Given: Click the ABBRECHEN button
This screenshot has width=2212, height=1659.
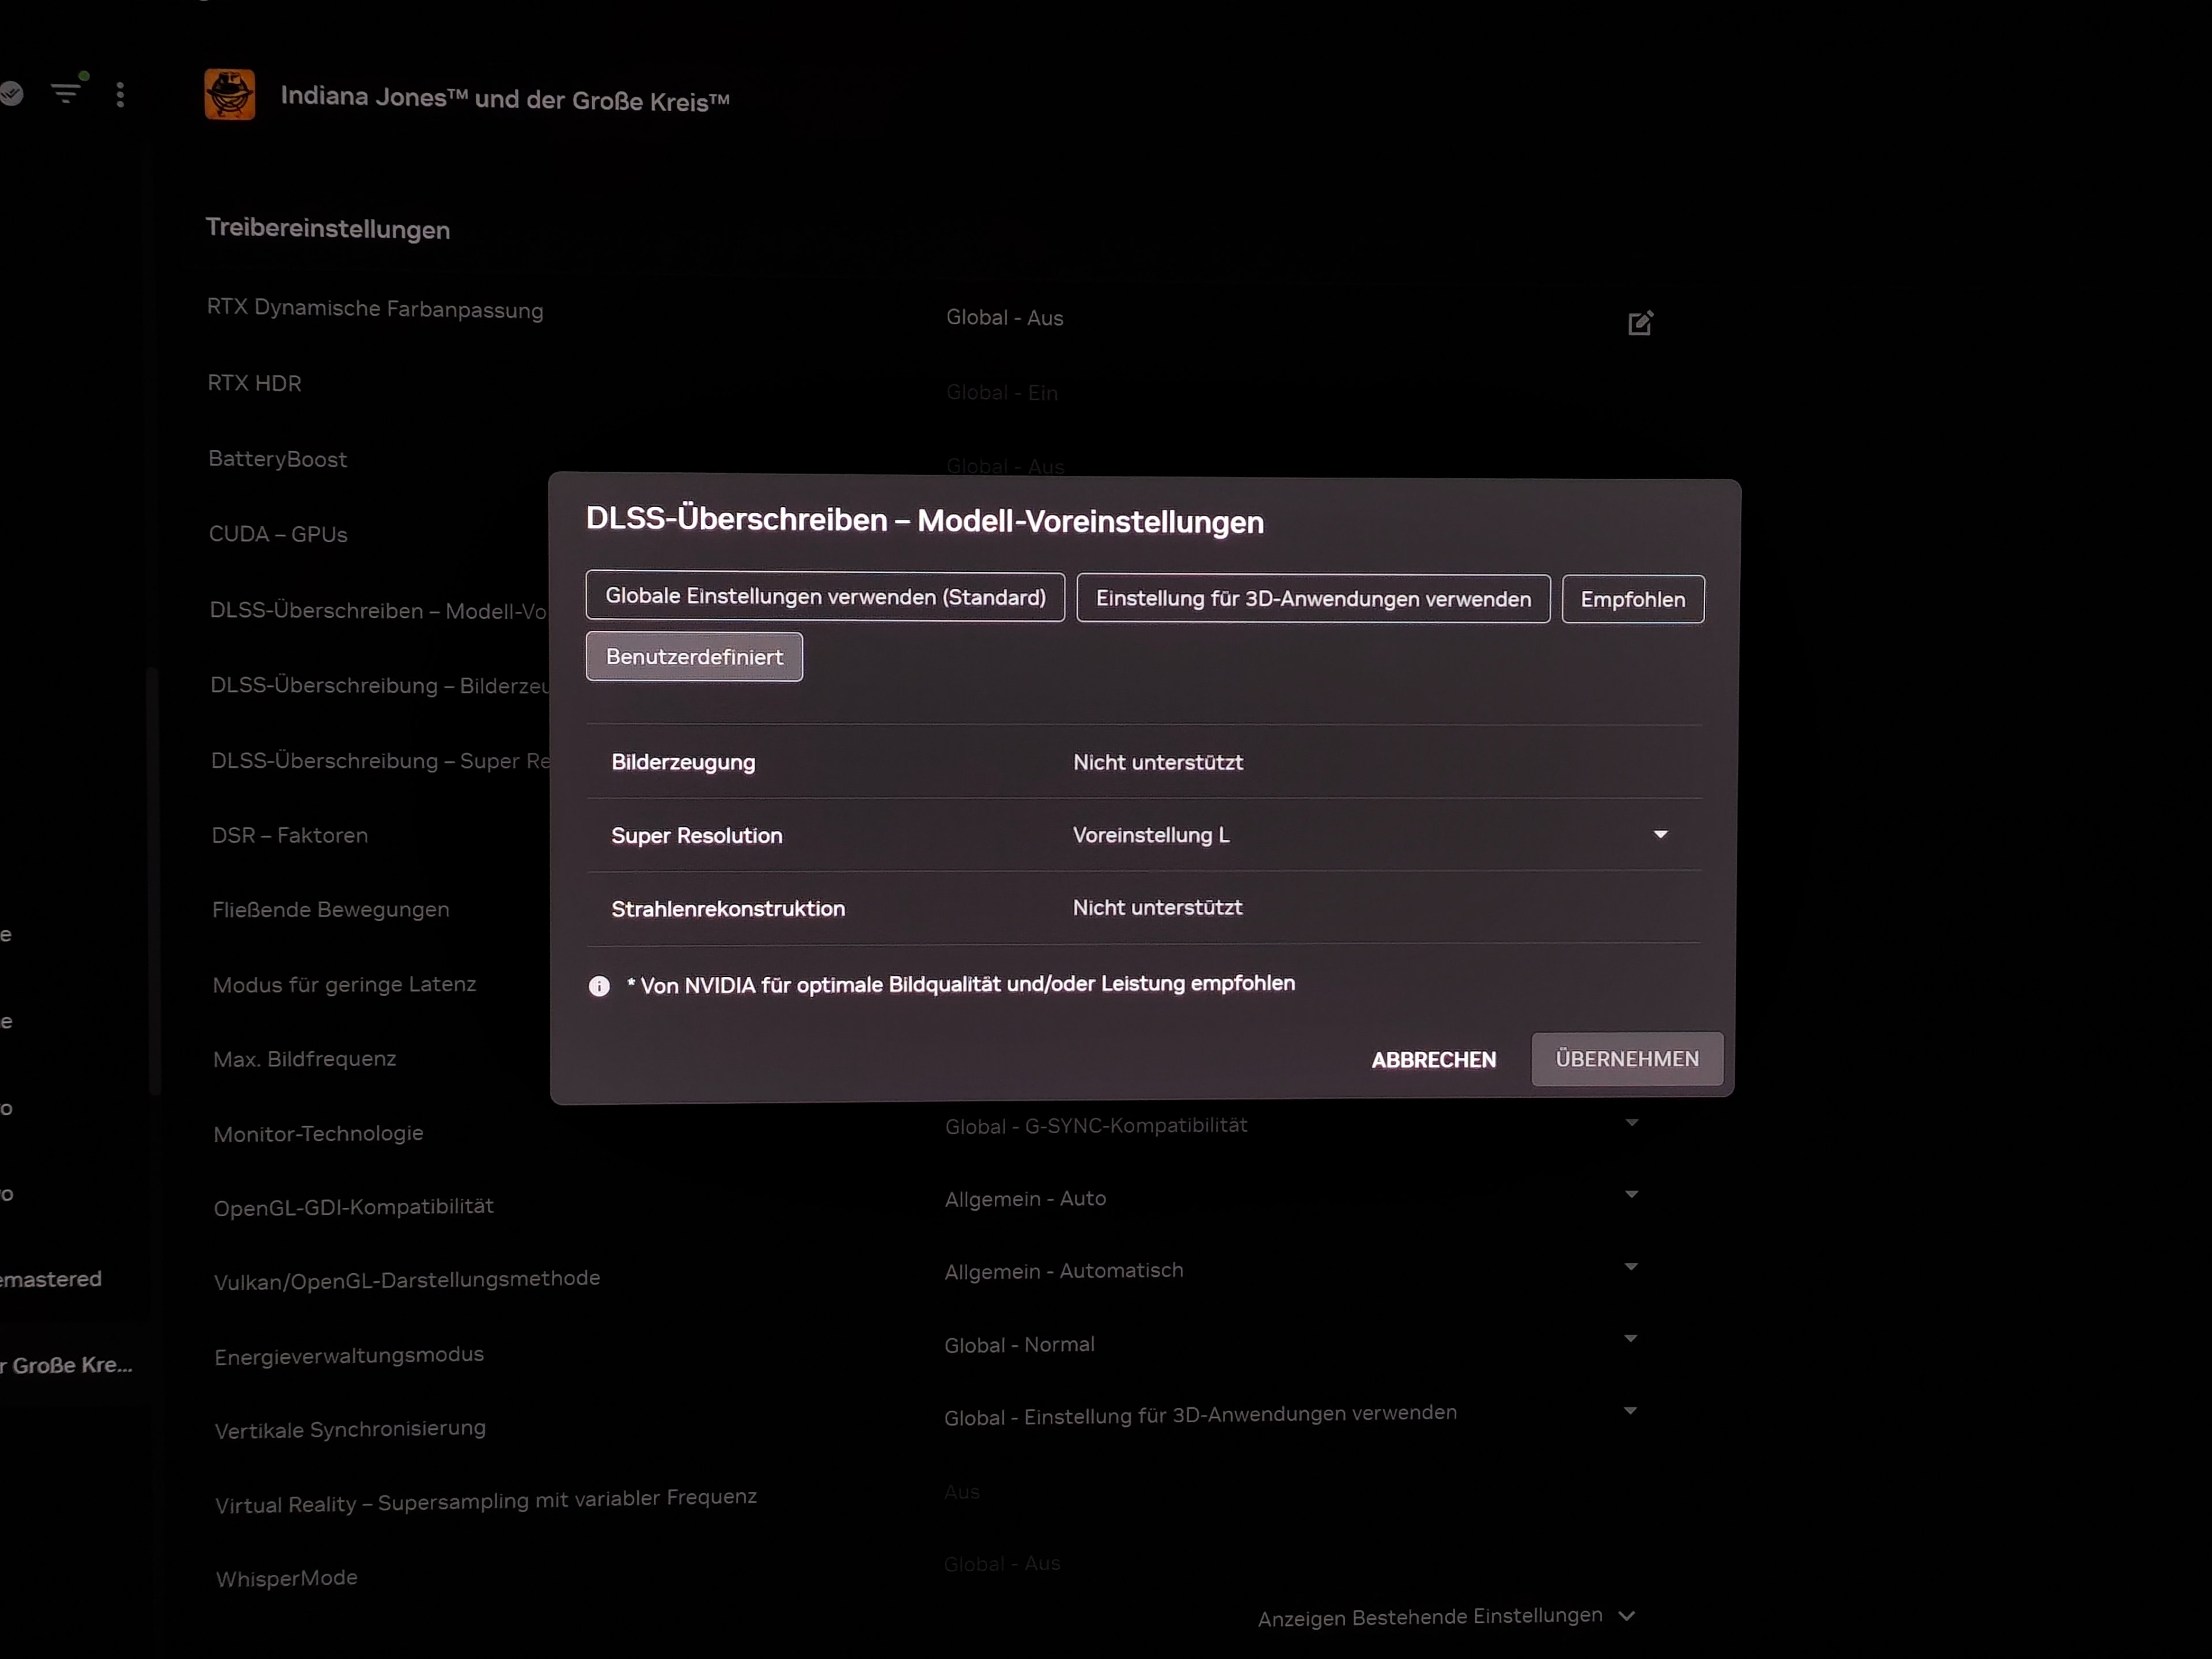Looking at the screenshot, I should (1433, 1060).
